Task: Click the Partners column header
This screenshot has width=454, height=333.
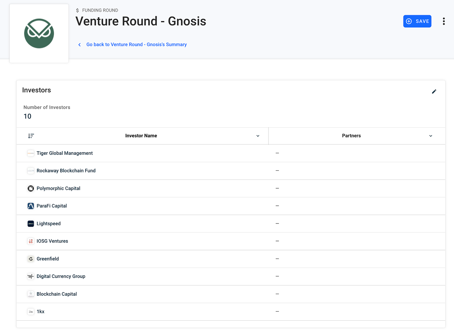Action: click(x=351, y=136)
